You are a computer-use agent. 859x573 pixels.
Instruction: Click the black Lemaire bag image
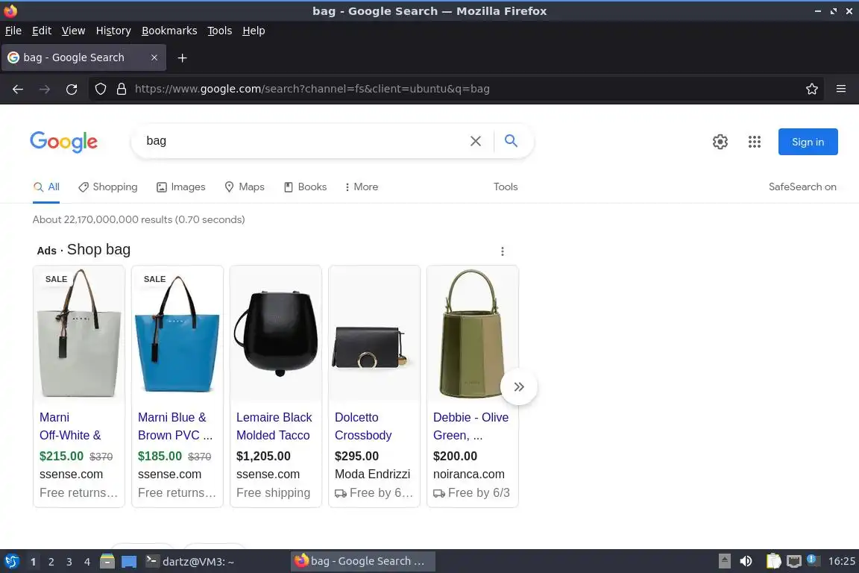(276, 333)
